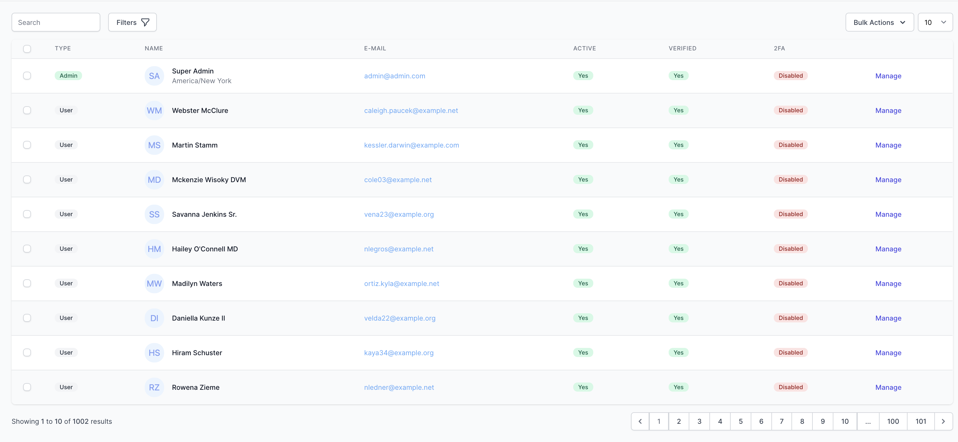Expand the Filters panel

[132, 22]
